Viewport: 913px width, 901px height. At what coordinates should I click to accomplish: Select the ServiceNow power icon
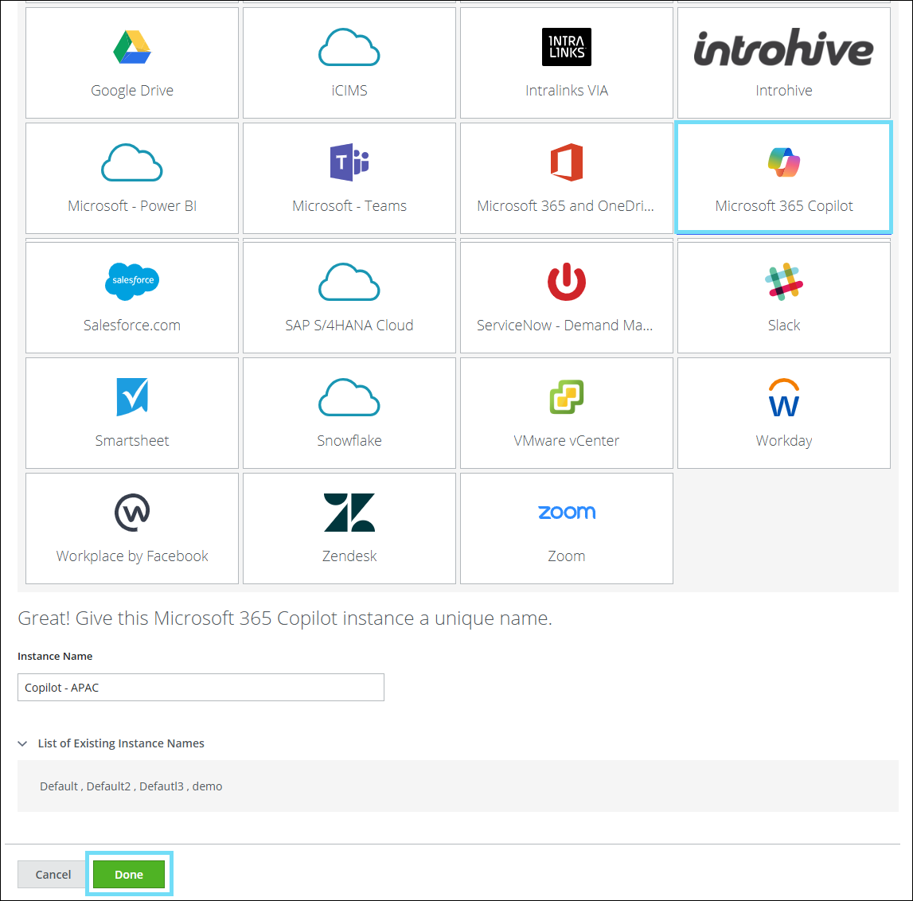(x=567, y=282)
